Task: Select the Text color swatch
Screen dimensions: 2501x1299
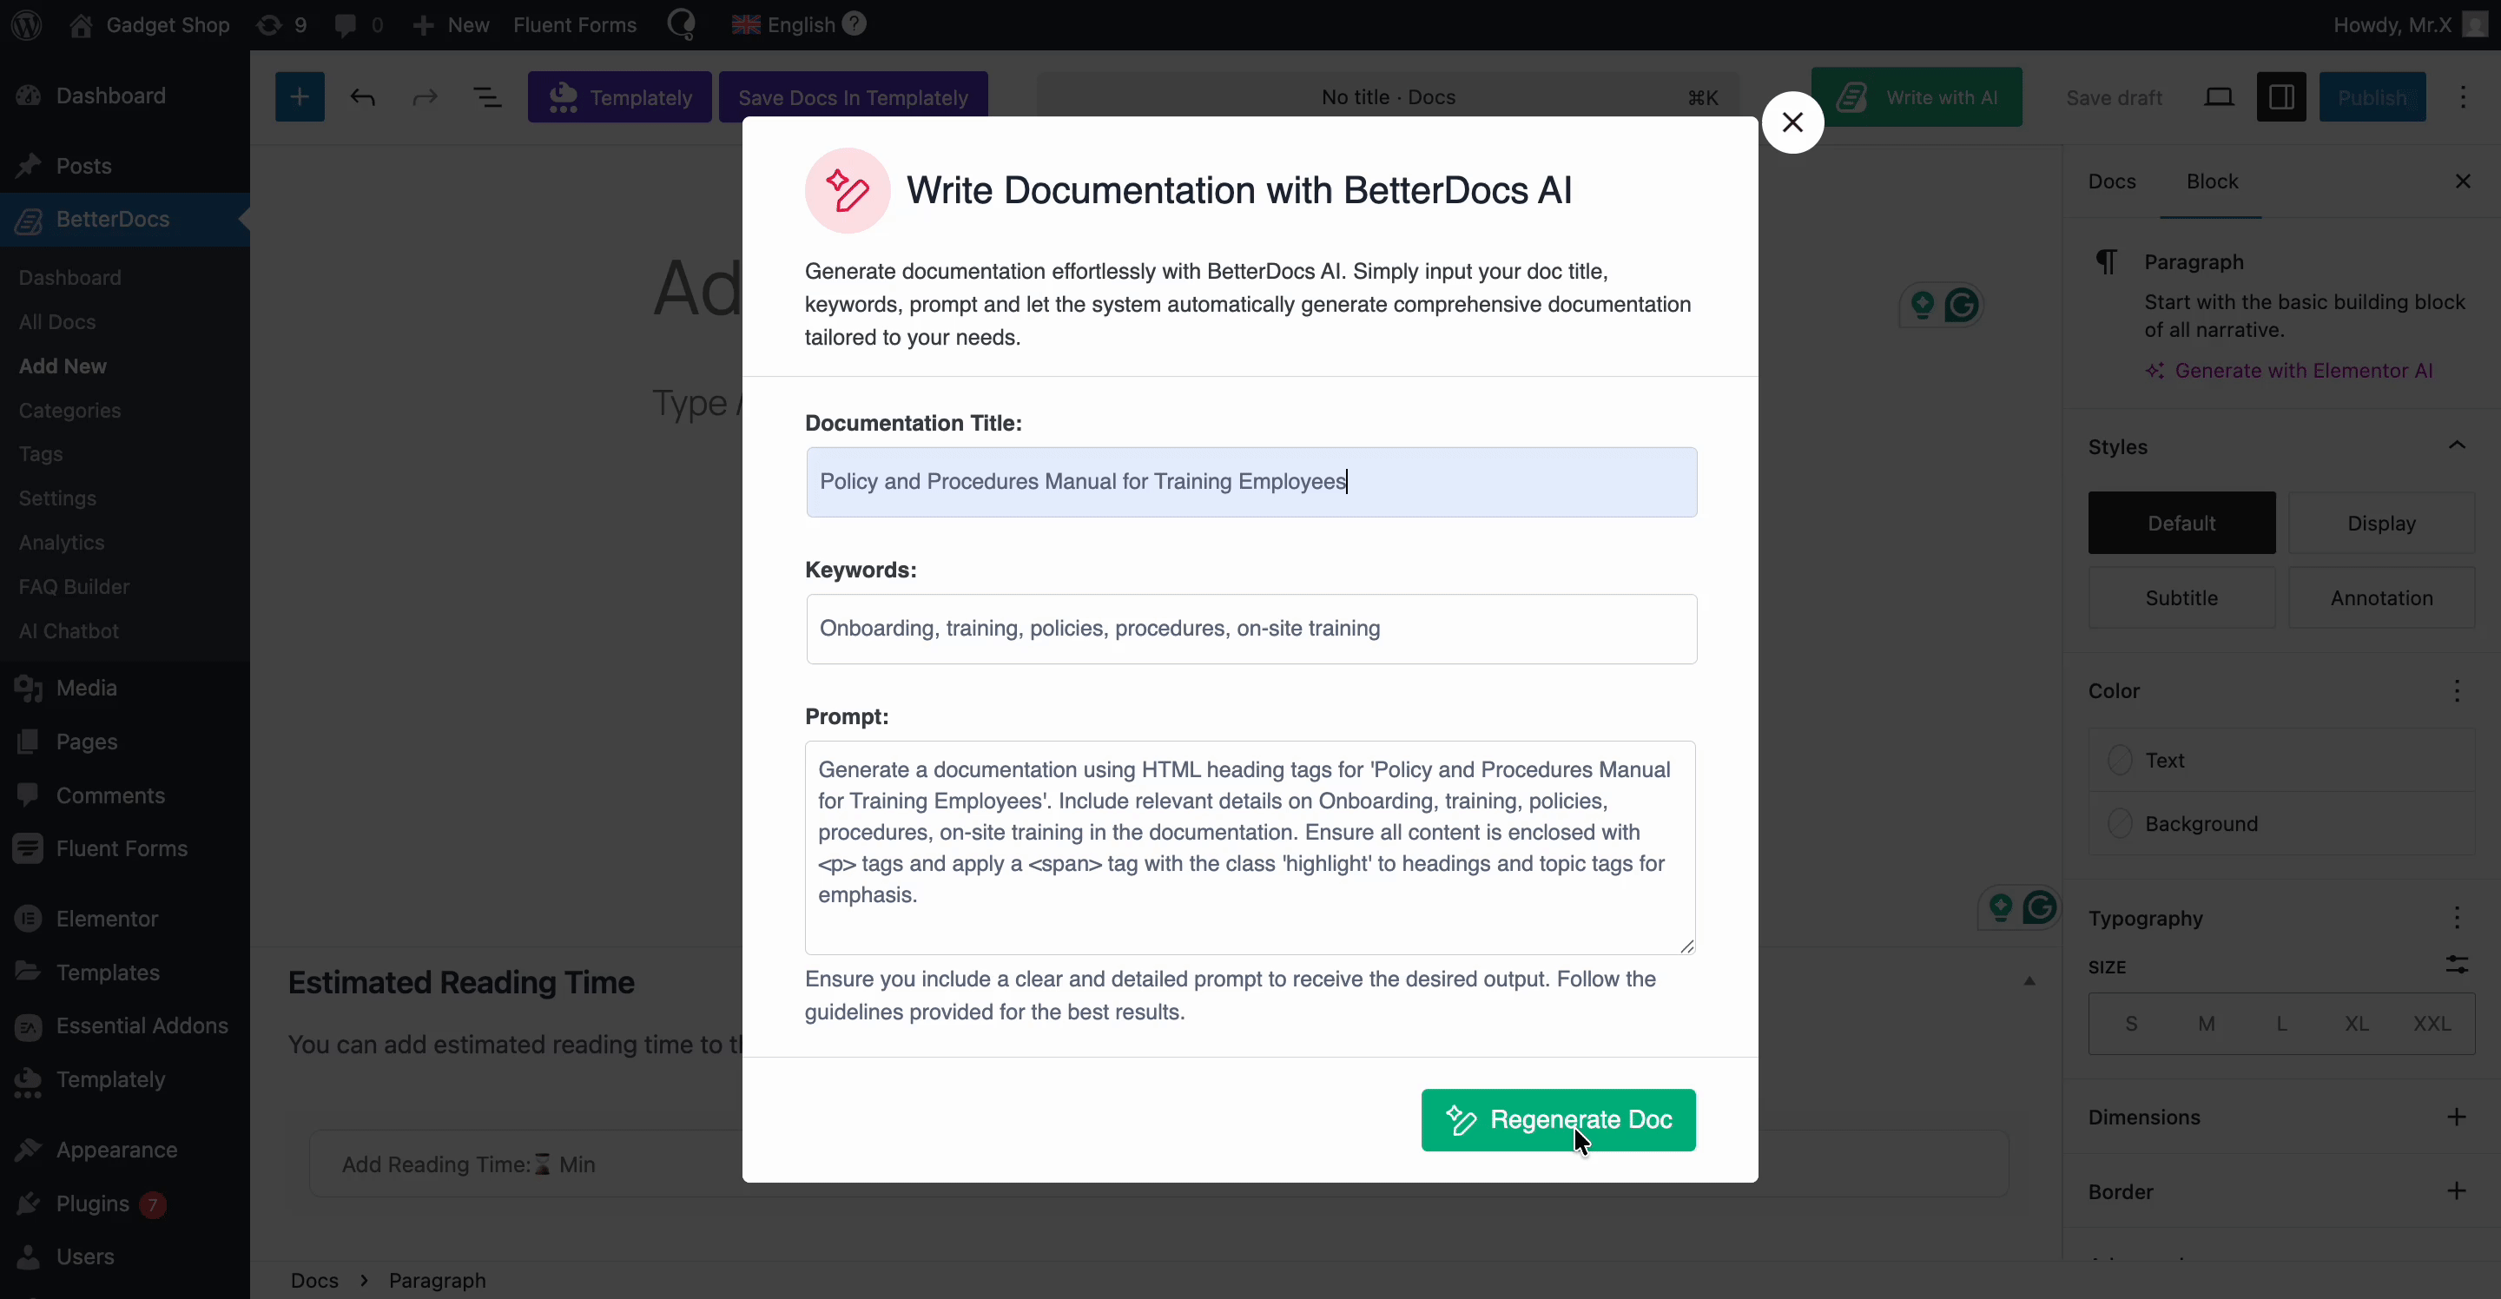Action: pyautogui.click(x=2121, y=760)
